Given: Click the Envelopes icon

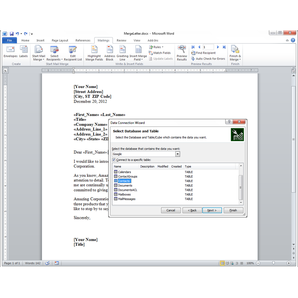Looking at the screenshot, I should pyautogui.click(x=11, y=51).
